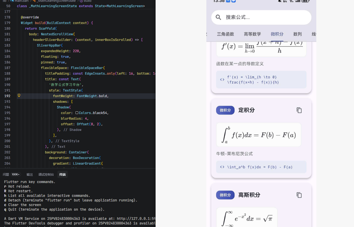This screenshot has width=354, height=227.
Task: Click the FontWeight.bold code text
Action: coord(92,96)
